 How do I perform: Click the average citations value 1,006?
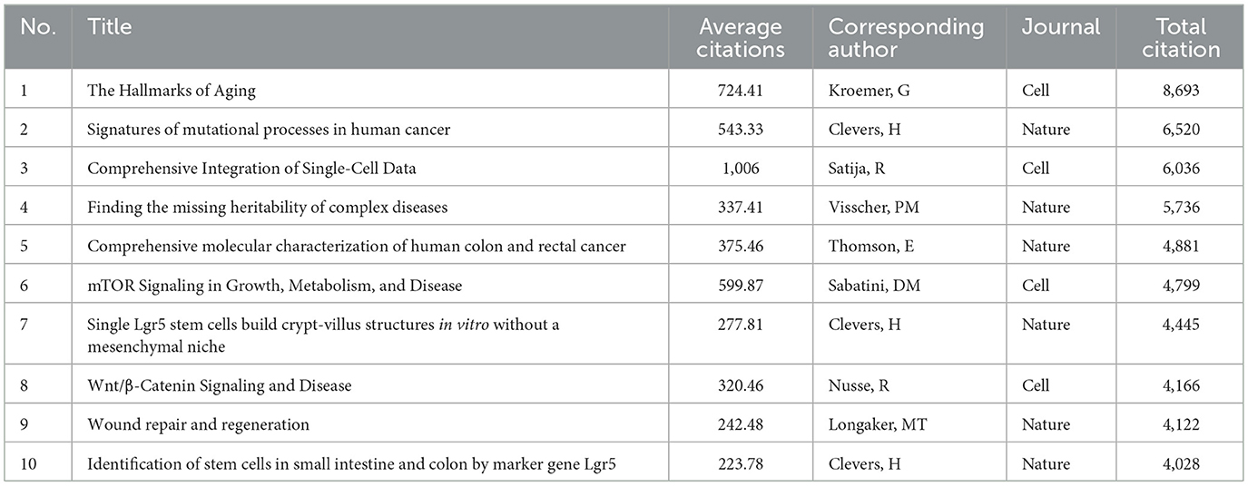[741, 169]
